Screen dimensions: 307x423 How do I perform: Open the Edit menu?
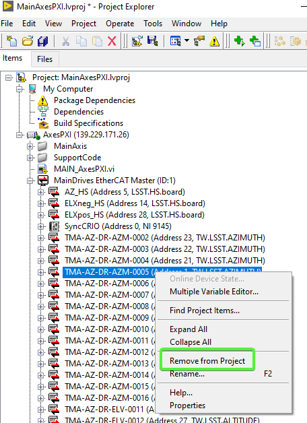(29, 24)
